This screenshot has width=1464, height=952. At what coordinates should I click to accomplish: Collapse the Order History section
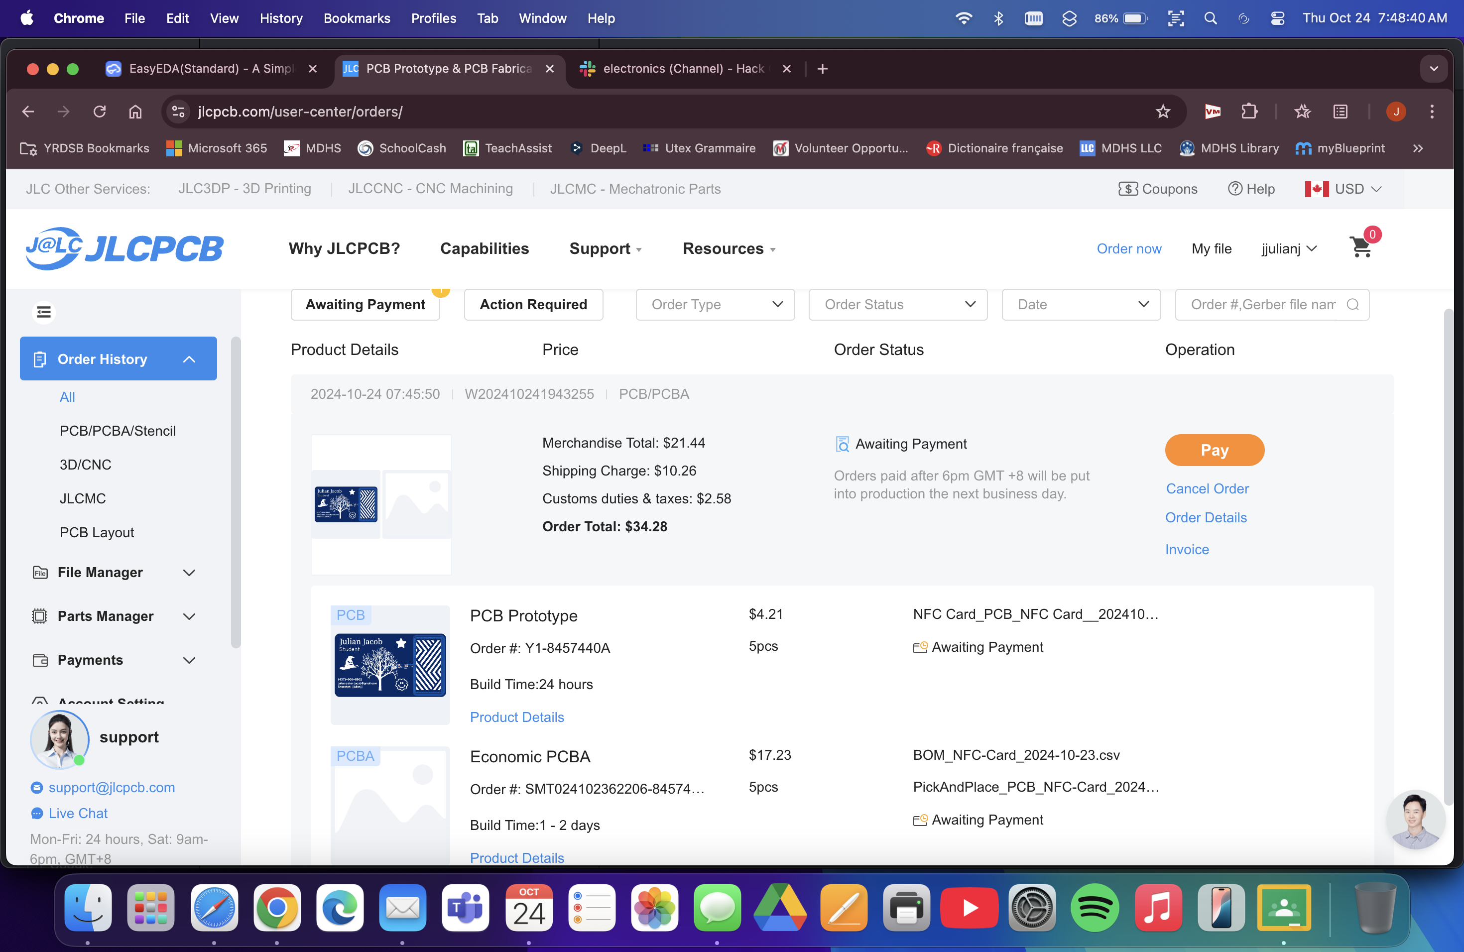[189, 359]
